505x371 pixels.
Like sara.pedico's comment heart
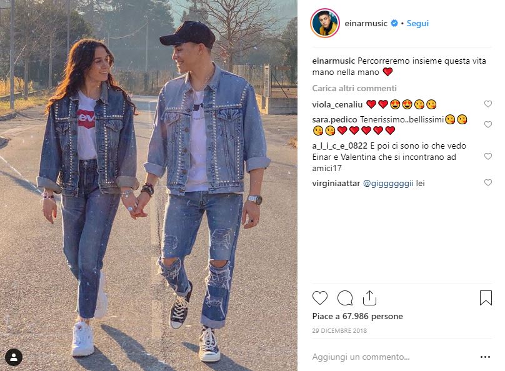coord(488,124)
